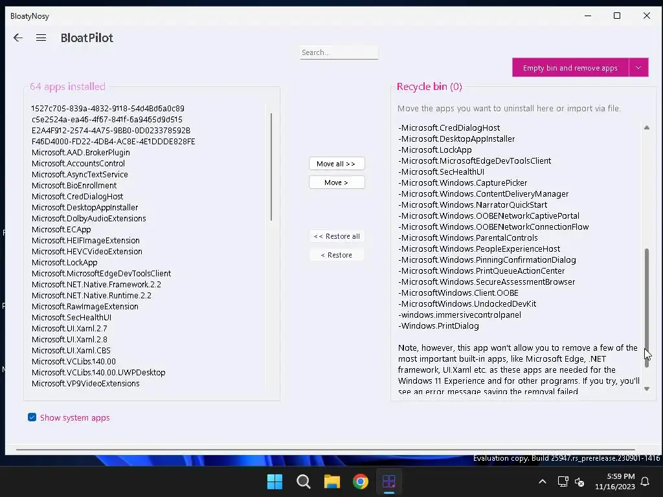The image size is (663, 497).
Task: Go back with the arrow icon
Action: 17,38
